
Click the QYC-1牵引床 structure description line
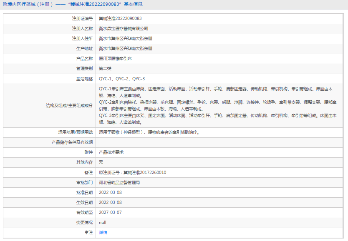[216, 92]
